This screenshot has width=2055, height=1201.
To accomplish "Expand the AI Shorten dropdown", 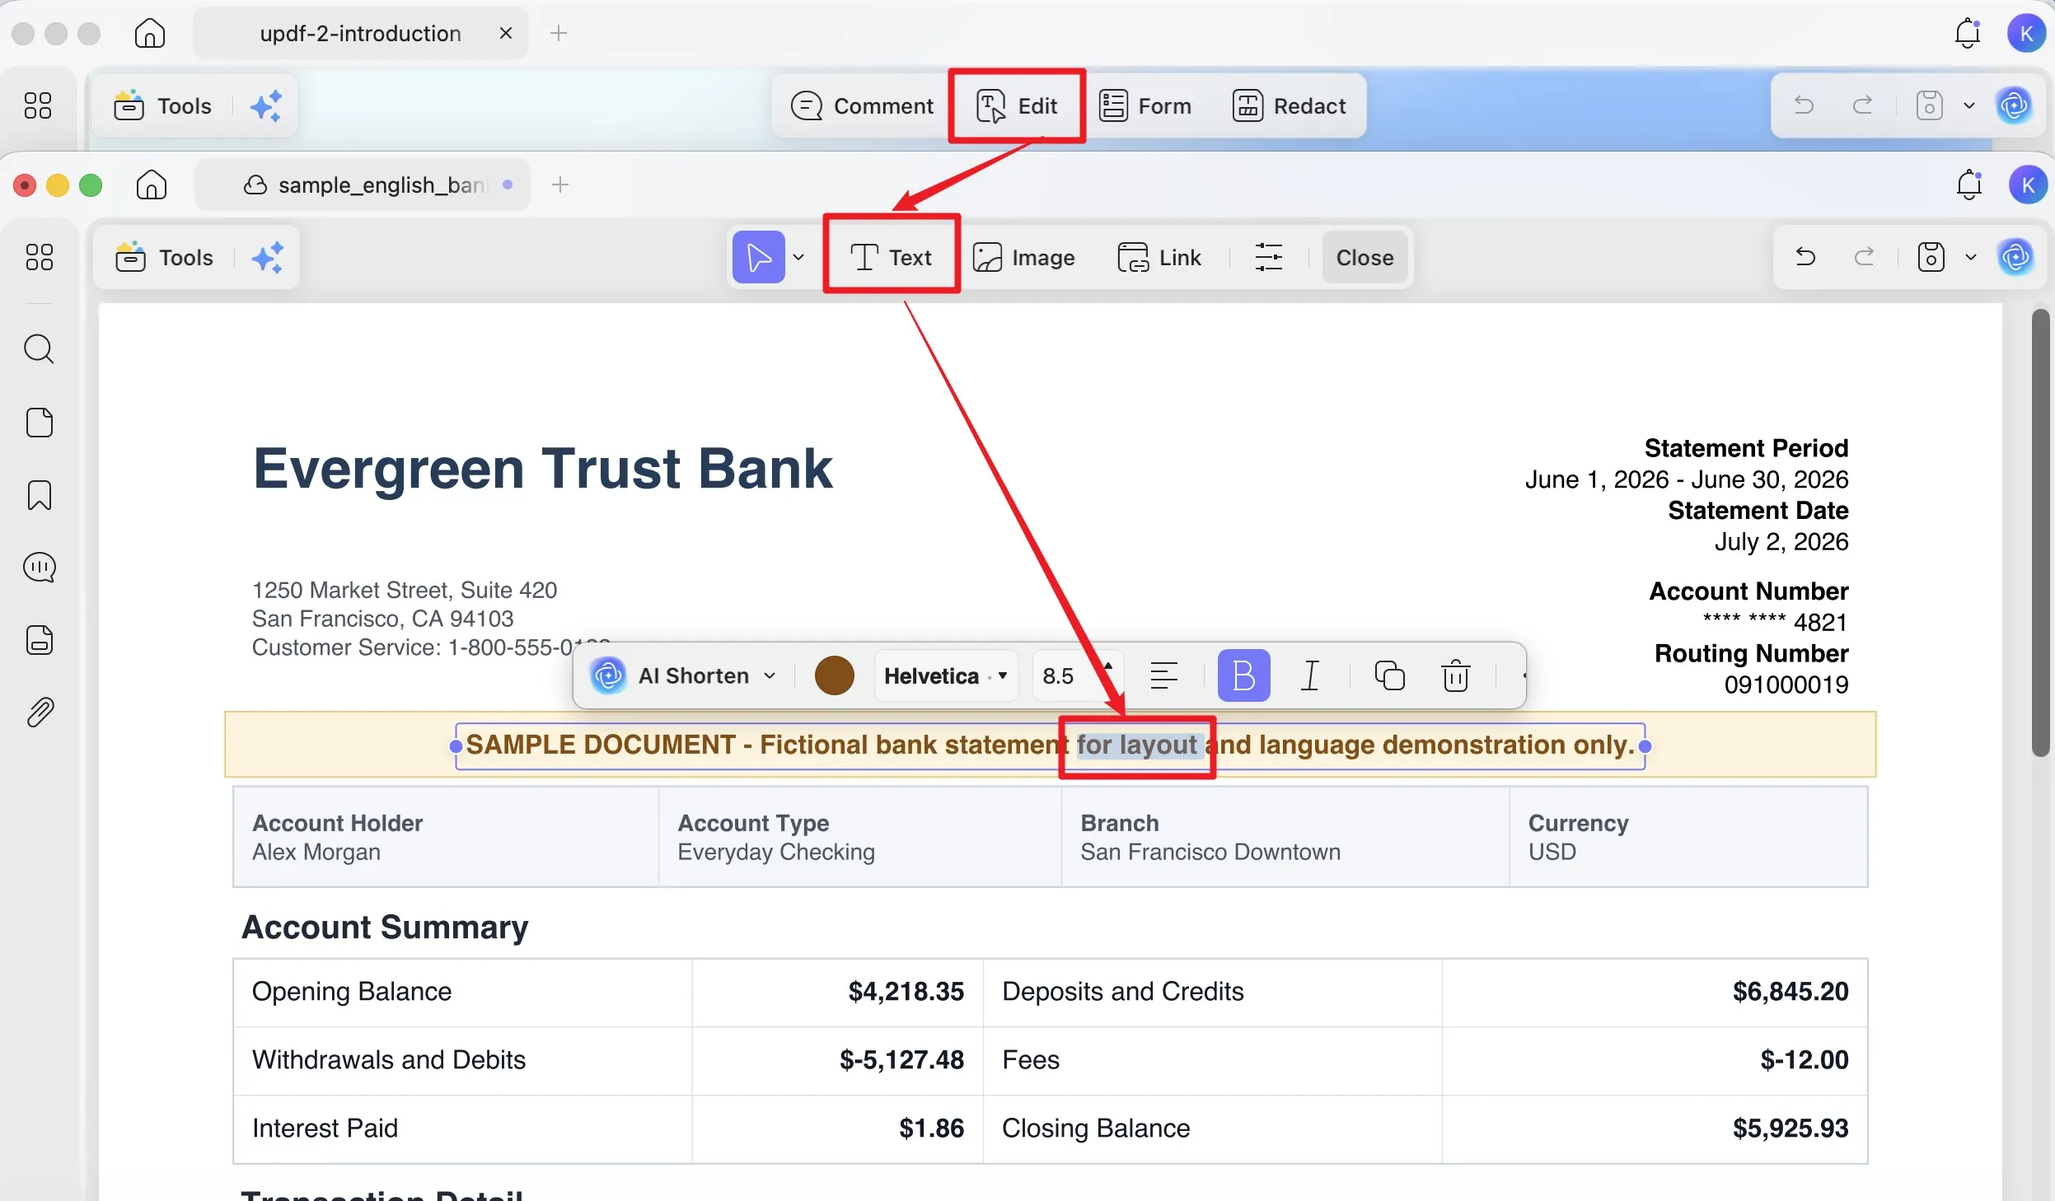I will point(684,675).
